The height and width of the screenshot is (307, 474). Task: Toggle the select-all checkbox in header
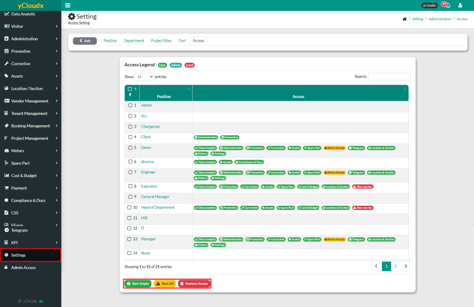130,89
